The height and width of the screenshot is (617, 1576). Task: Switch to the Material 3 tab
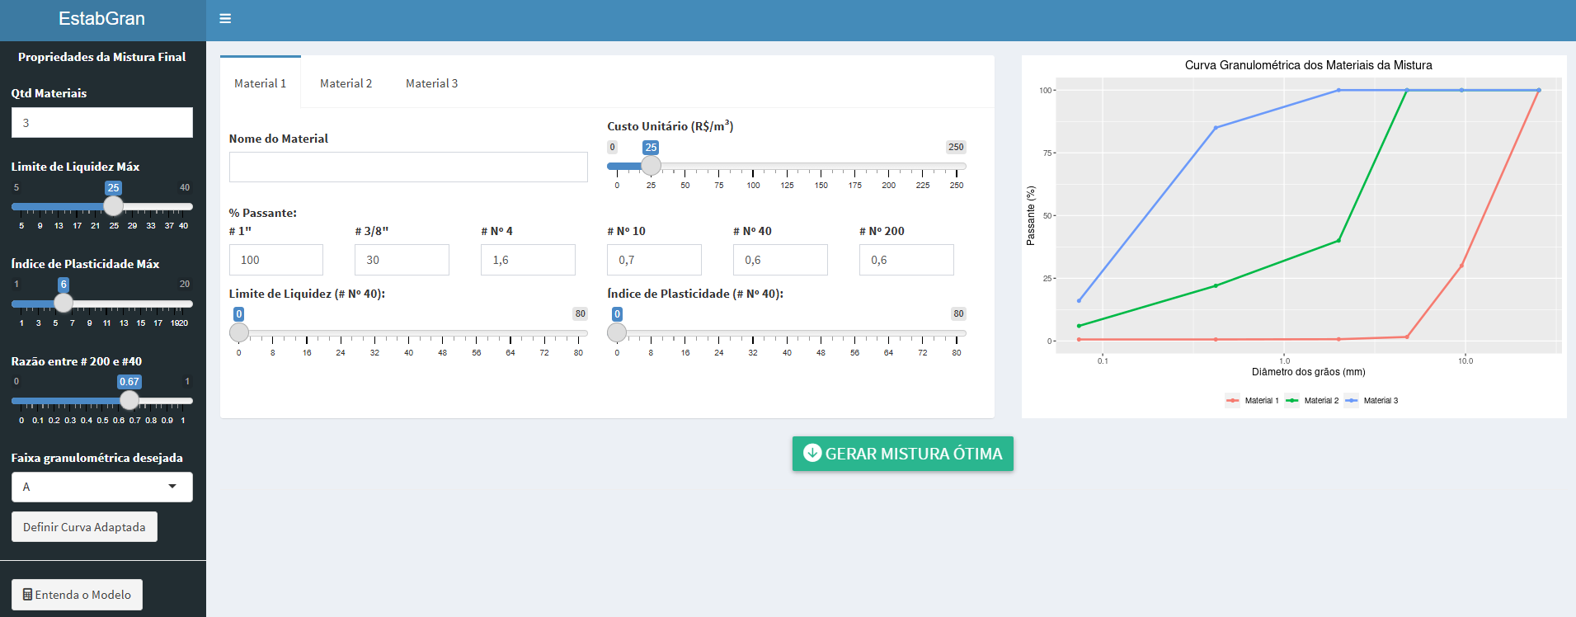(431, 83)
